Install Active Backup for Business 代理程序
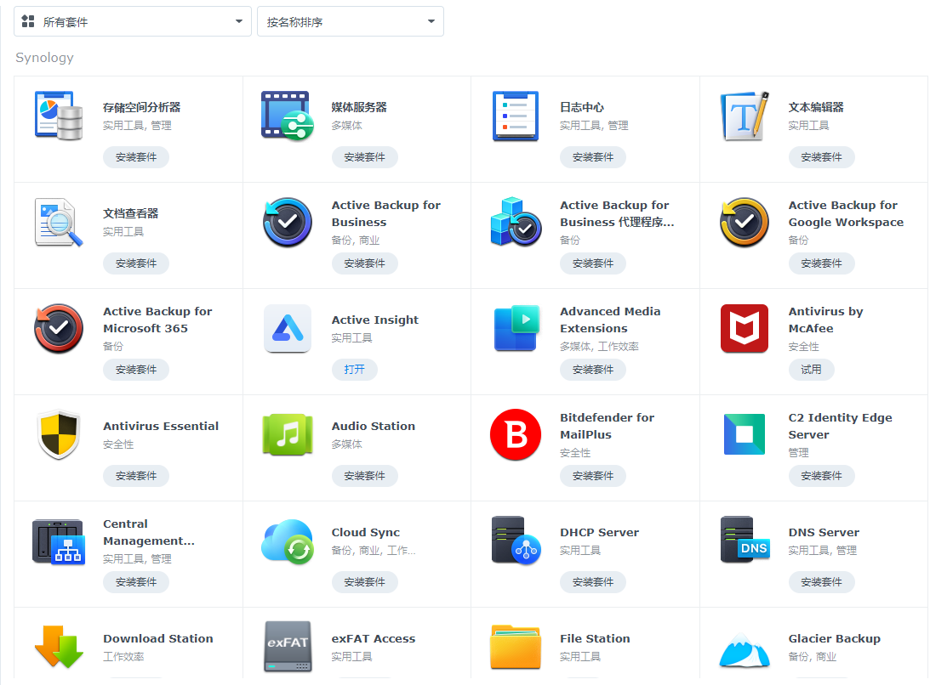The width and height of the screenshot is (930, 685). pos(592,263)
